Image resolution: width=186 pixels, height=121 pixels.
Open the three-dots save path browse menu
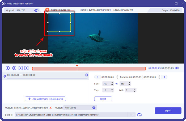click(x=132, y=115)
